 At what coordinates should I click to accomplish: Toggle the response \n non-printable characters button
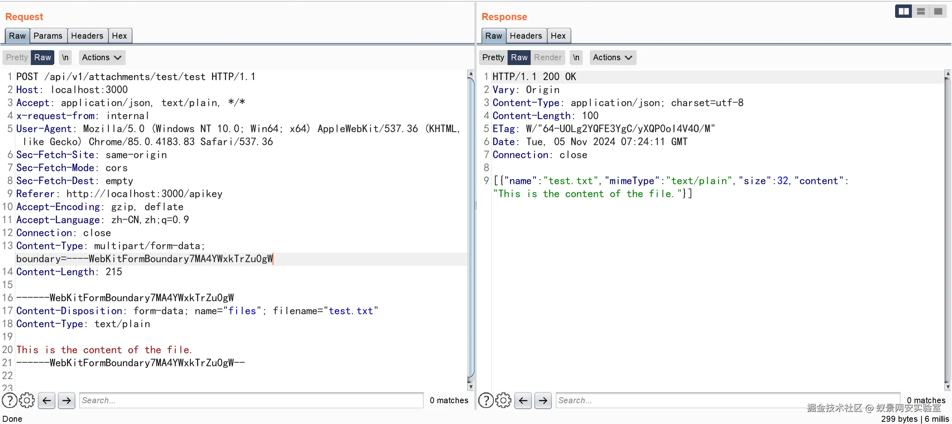click(576, 57)
